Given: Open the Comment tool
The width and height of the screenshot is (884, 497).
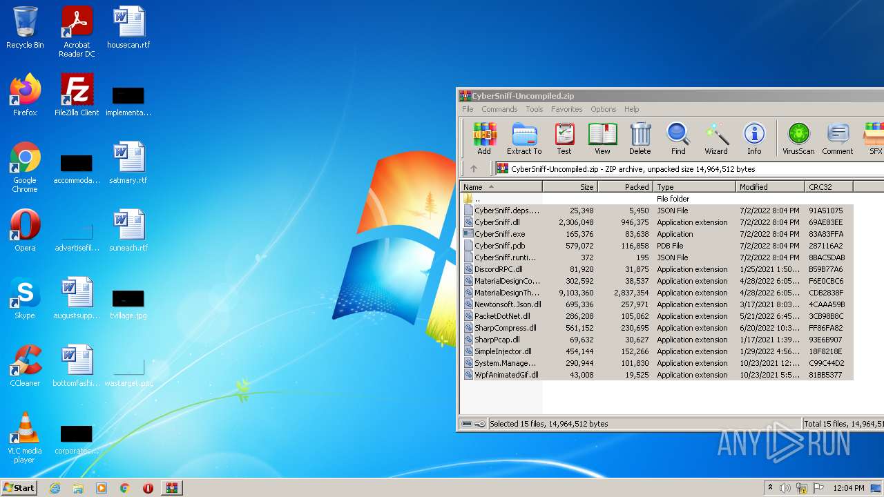Looking at the screenshot, I should click(x=838, y=139).
